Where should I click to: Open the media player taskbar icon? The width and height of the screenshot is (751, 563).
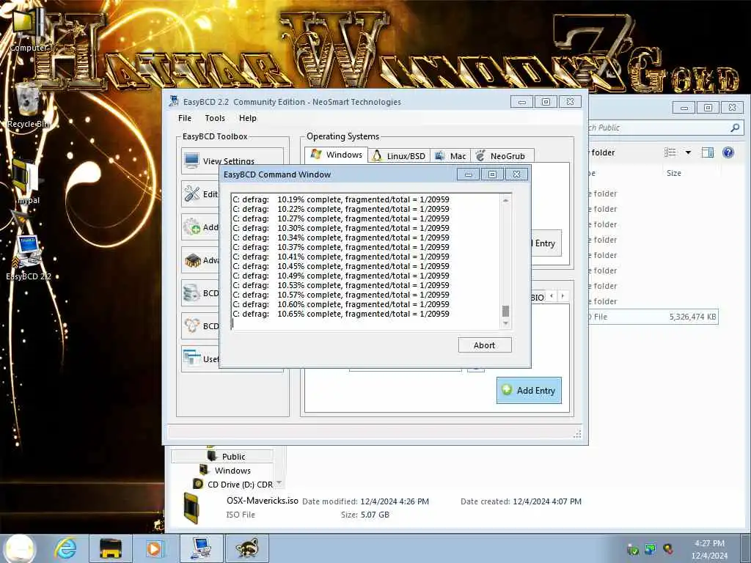tap(154, 548)
